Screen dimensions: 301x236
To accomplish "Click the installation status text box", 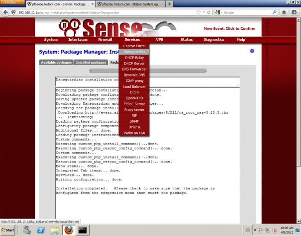I will (x=147, y=82).
